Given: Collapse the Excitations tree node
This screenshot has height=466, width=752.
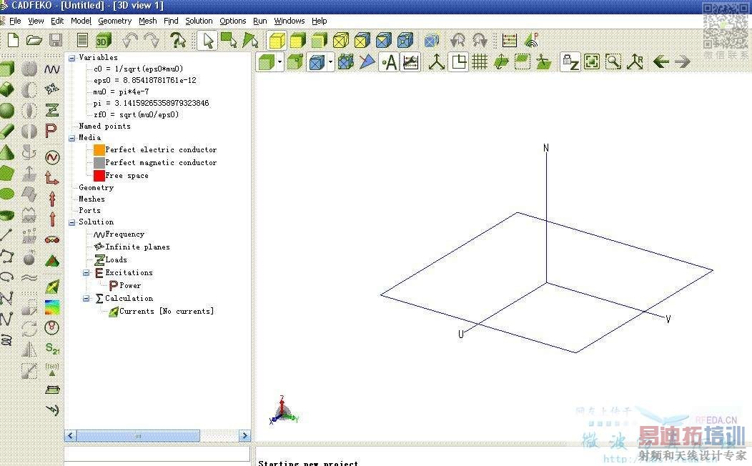Looking at the screenshot, I should point(86,273).
